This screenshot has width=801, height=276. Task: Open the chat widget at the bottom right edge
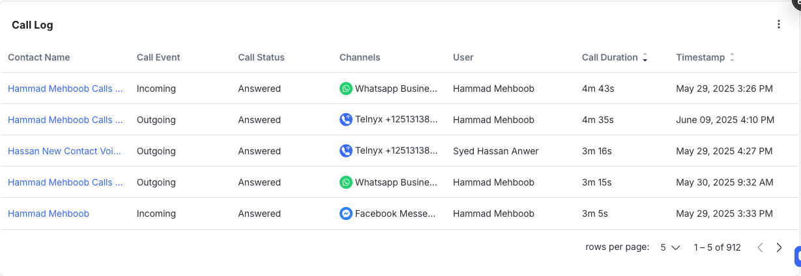point(797,256)
